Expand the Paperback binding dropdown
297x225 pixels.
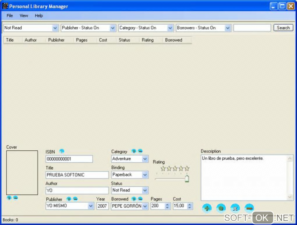(x=145, y=175)
